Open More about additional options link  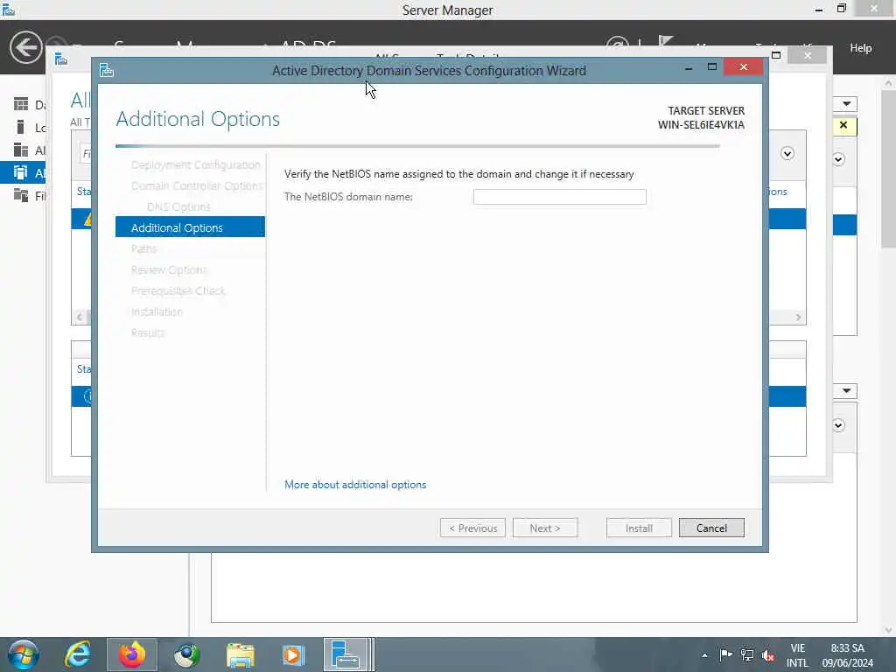355,485
